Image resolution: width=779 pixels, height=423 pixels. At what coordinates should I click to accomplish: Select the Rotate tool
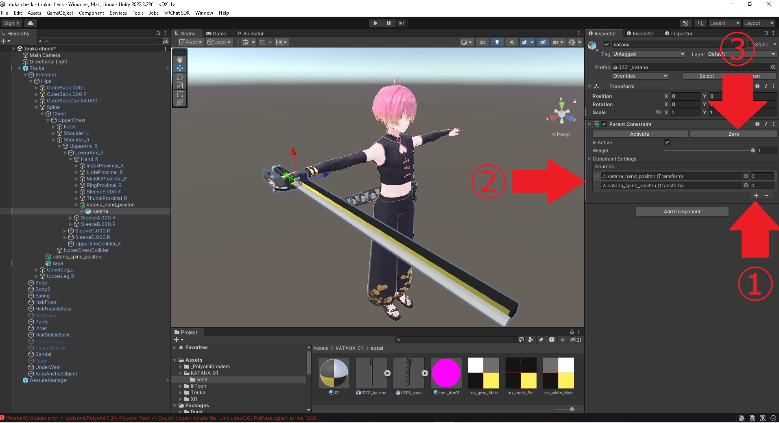tap(180, 77)
